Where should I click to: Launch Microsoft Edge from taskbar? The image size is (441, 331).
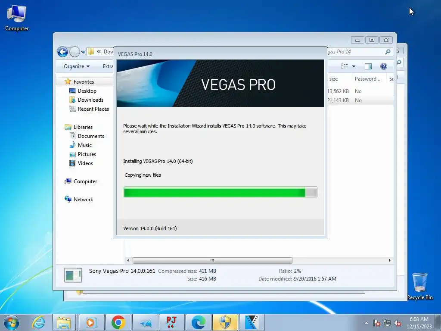[198, 322]
